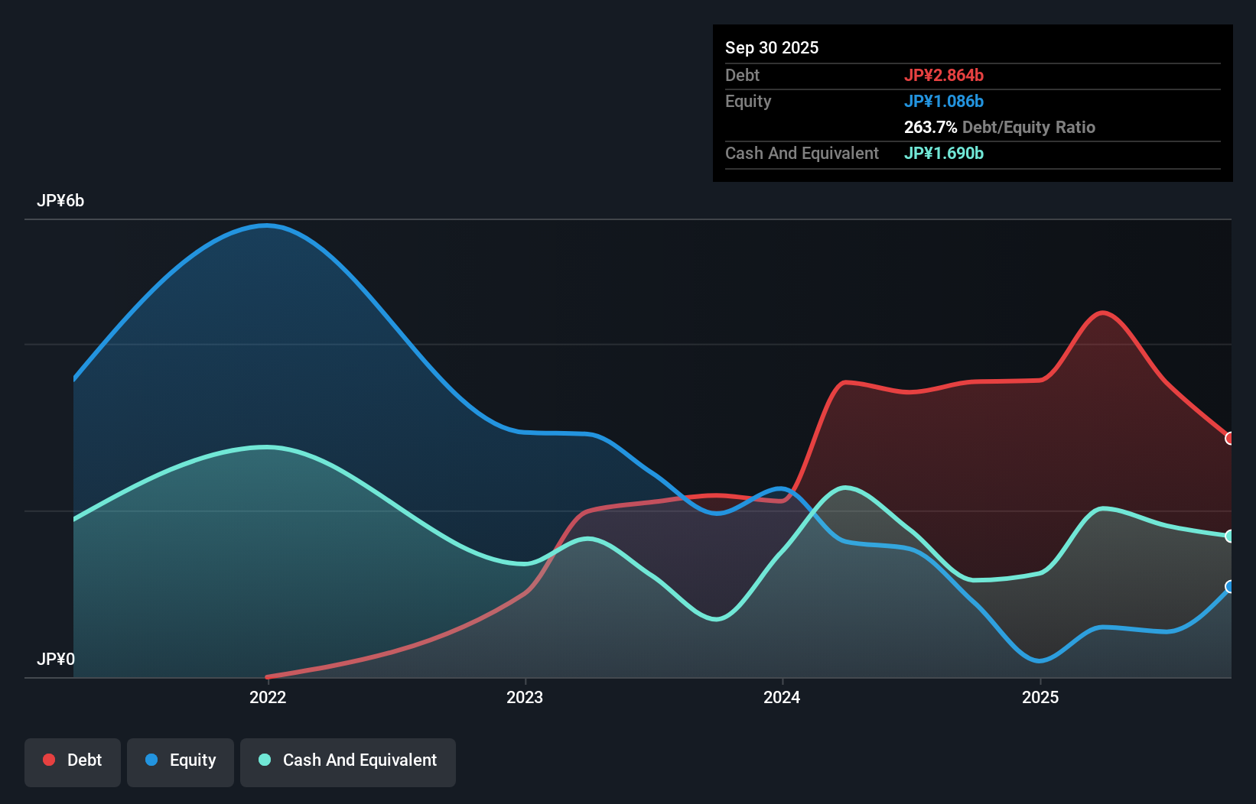Click the red Debt value JP¥2.864b

[x=945, y=75]
